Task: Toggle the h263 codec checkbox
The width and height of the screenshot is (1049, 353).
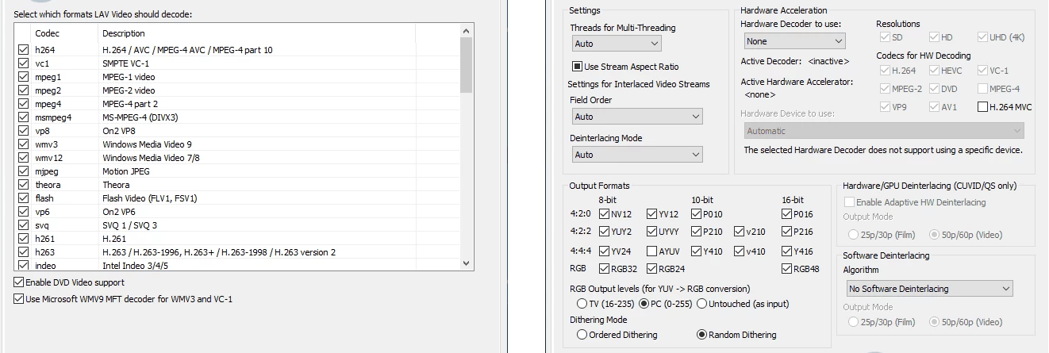Action: pyautogui.click(x=23, y=252)
